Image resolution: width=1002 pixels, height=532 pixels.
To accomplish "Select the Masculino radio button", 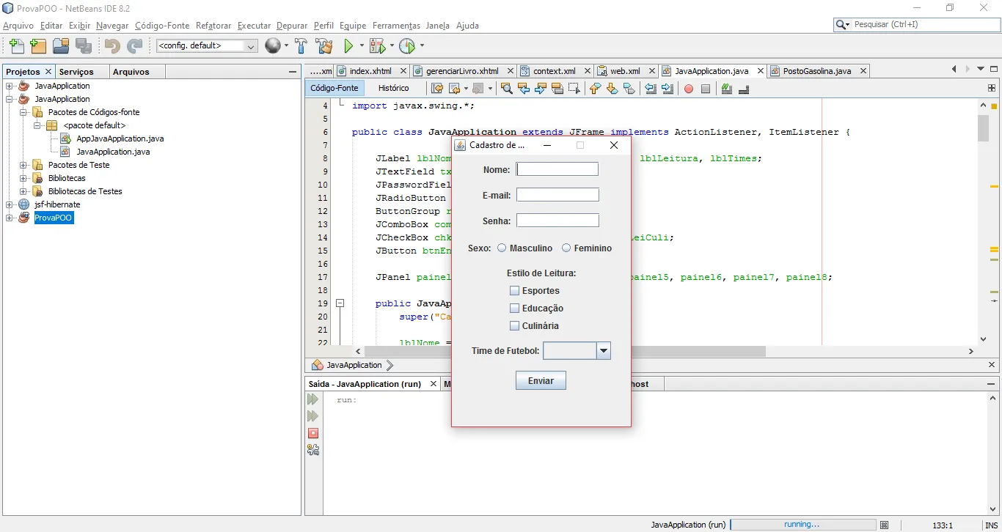I will coord(502,248).
